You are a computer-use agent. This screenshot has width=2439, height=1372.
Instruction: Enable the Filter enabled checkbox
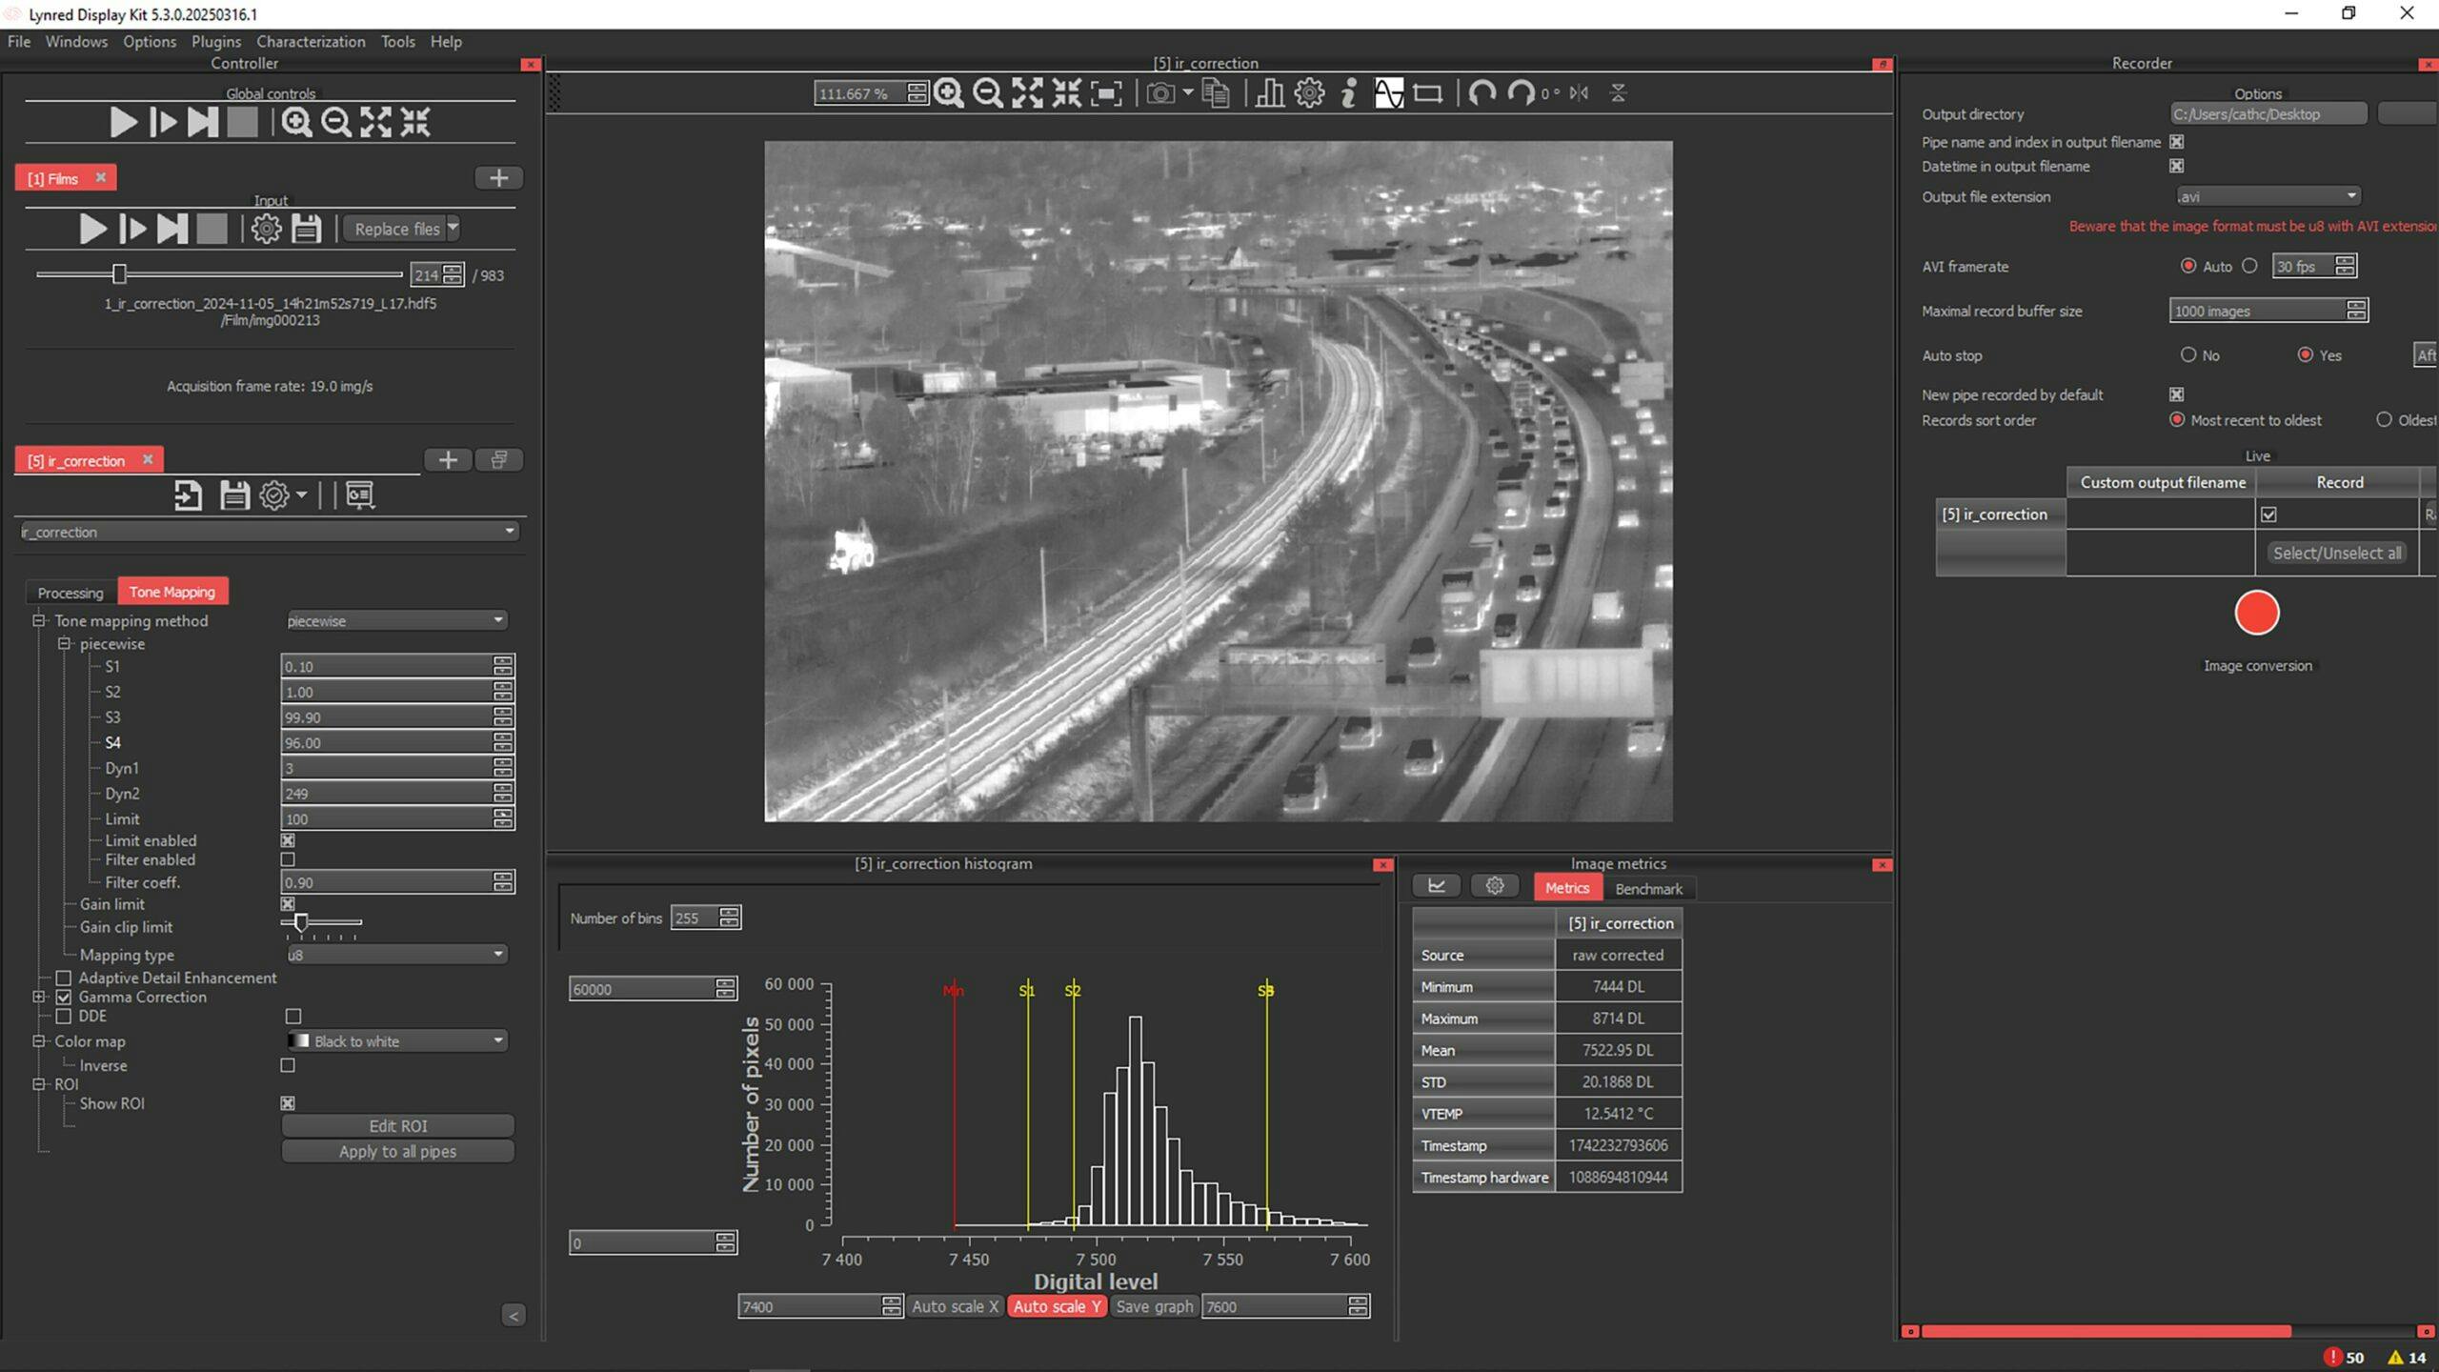point(288,859)
